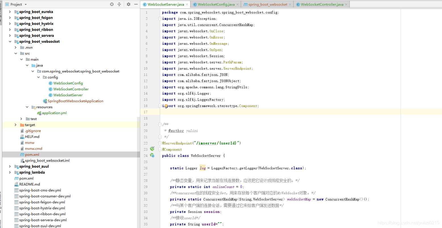The width and height of the screenshot is (442, 228).
Task: Select spring-boot-feigon-dev.yml file
Action: tap(42, 202)
